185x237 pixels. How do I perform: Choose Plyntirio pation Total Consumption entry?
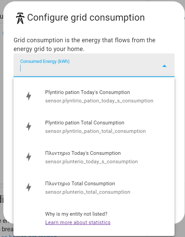94,127
